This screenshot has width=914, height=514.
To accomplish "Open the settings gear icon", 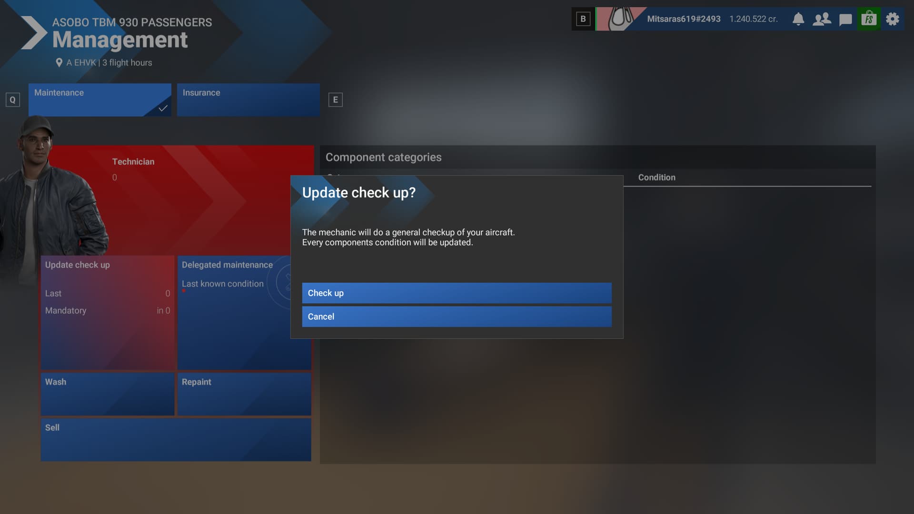I will (893, 19).
